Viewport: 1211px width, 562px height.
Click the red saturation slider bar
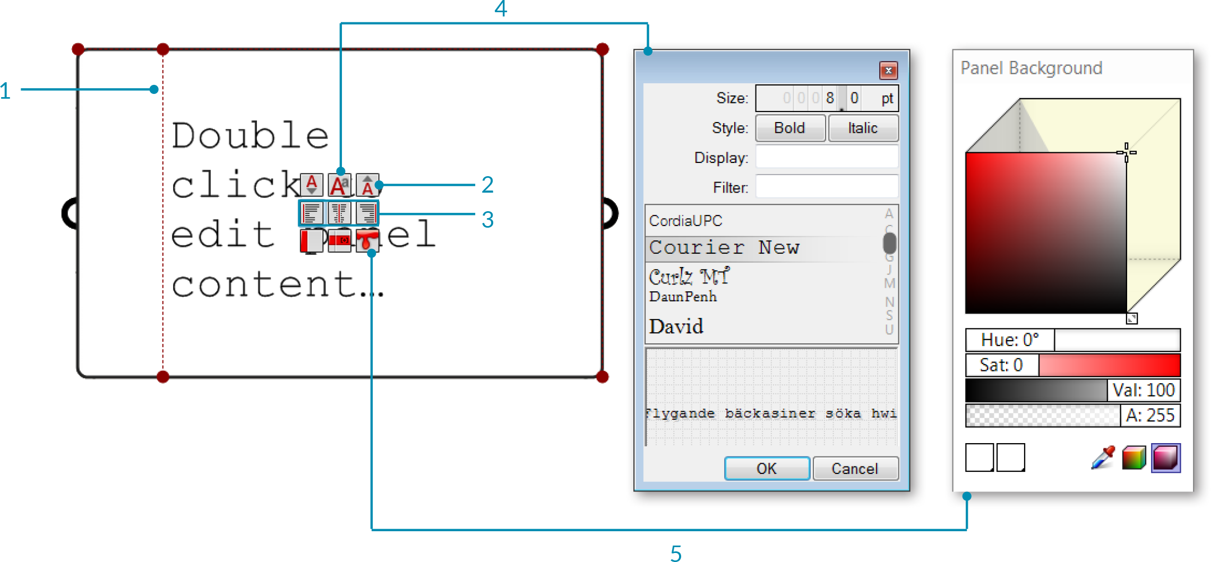[1109, 365]
